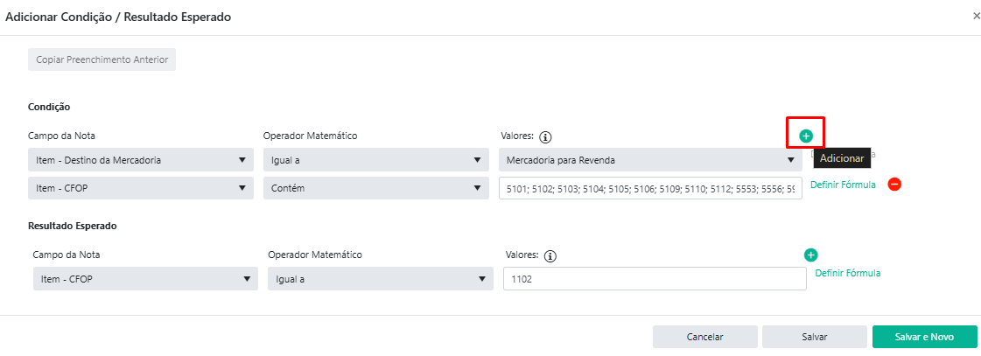This screenshot has width=981, height=356.
Task: Click the CFOP list values input field
Action: pyautogui.click(x=649, y=188)
